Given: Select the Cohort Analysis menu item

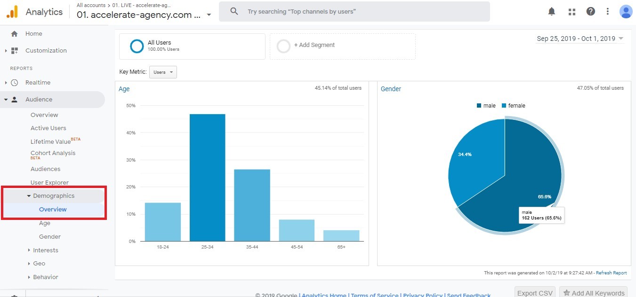Looking at the screenshot, I should (53, 153).
